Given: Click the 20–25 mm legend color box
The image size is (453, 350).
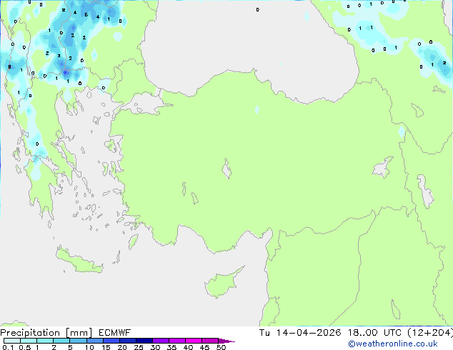Looking at the screenshot, I should click(x=127, y=341).
